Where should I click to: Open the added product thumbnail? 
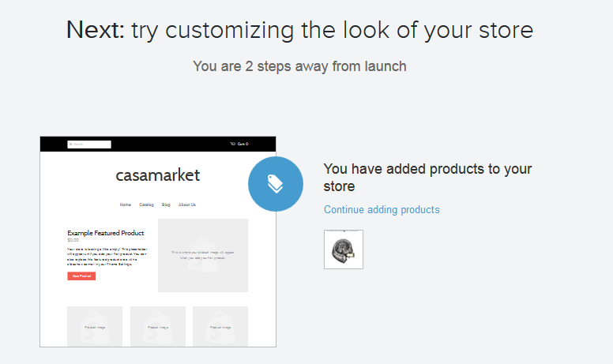click(344, 250)
